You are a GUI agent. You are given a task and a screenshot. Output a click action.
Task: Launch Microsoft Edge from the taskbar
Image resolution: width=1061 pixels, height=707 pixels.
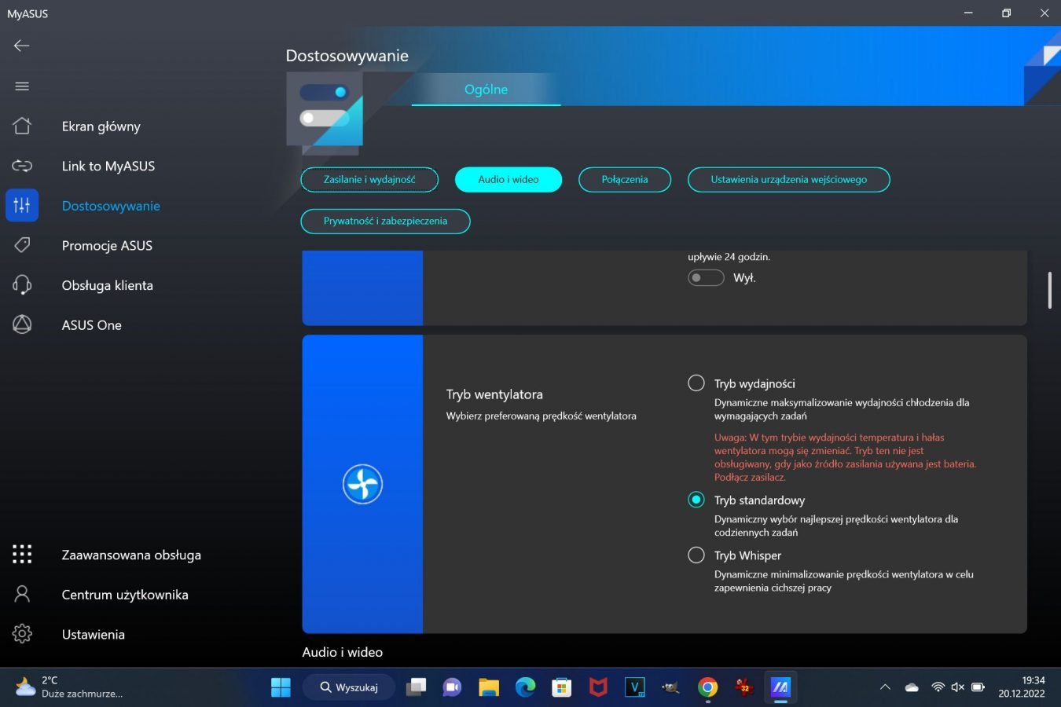tap(525, 687)
